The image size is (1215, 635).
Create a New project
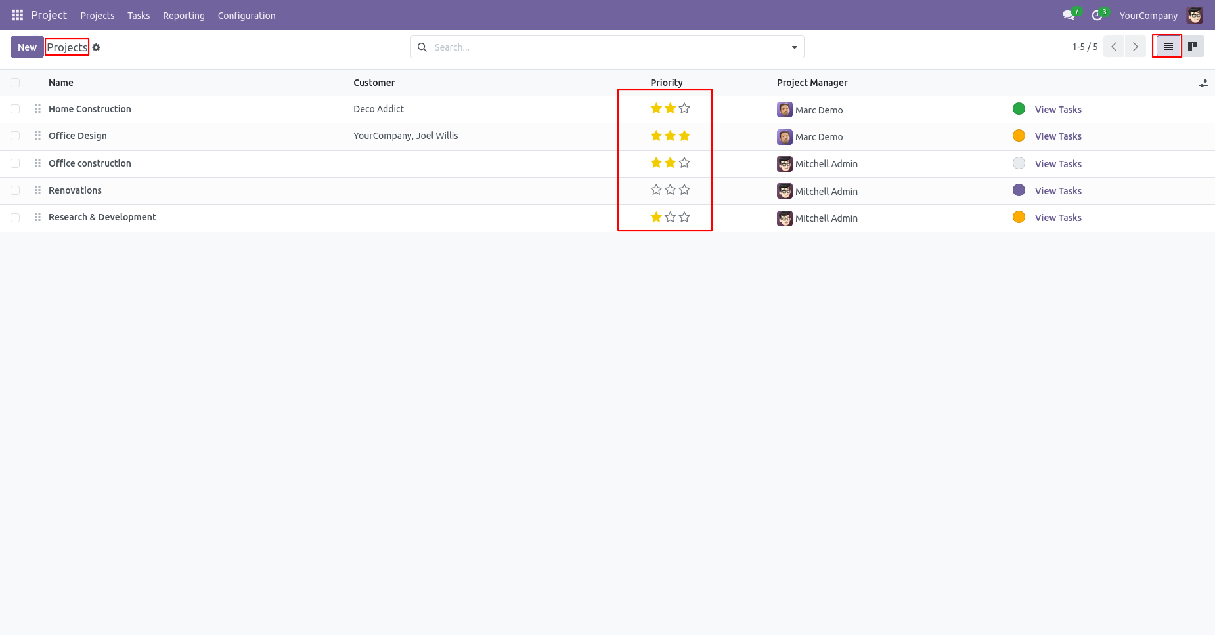point(27,47)
